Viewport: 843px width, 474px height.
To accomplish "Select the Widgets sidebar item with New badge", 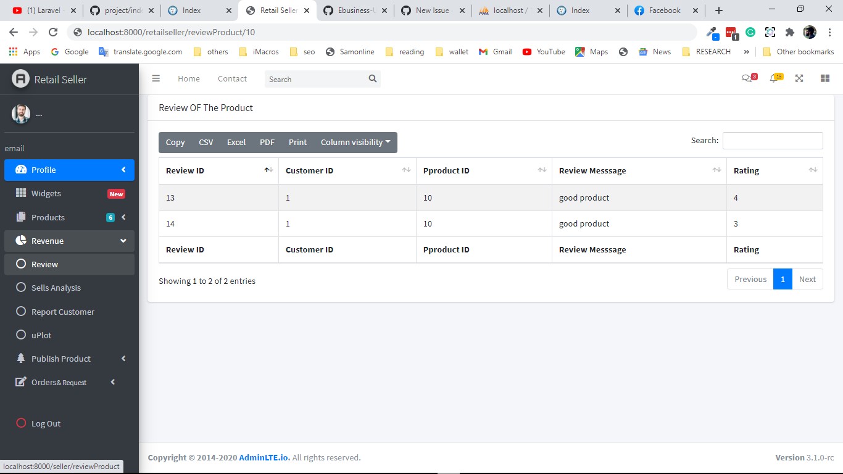I will click(46, 193).
